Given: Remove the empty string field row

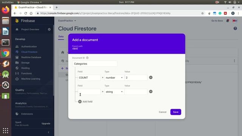Looking at the screenshot, I should coord(151,91).
